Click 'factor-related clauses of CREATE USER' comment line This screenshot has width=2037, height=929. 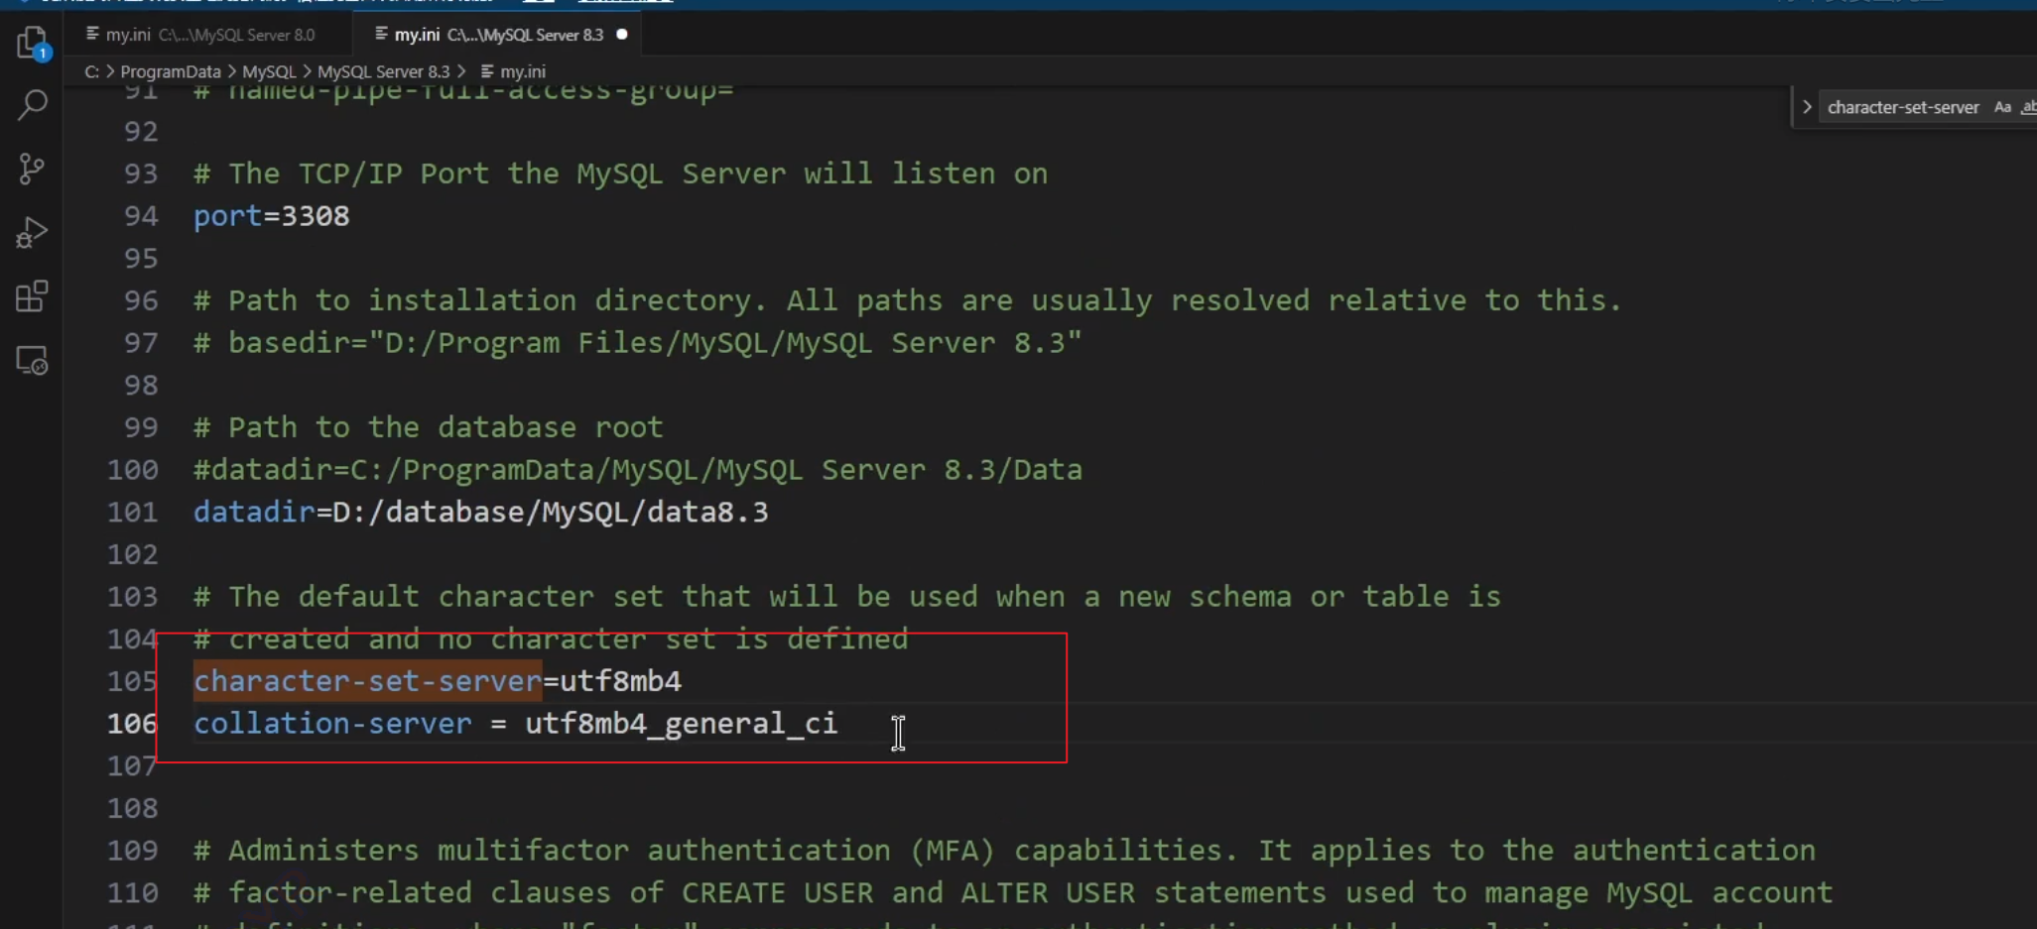[1013, 893]
